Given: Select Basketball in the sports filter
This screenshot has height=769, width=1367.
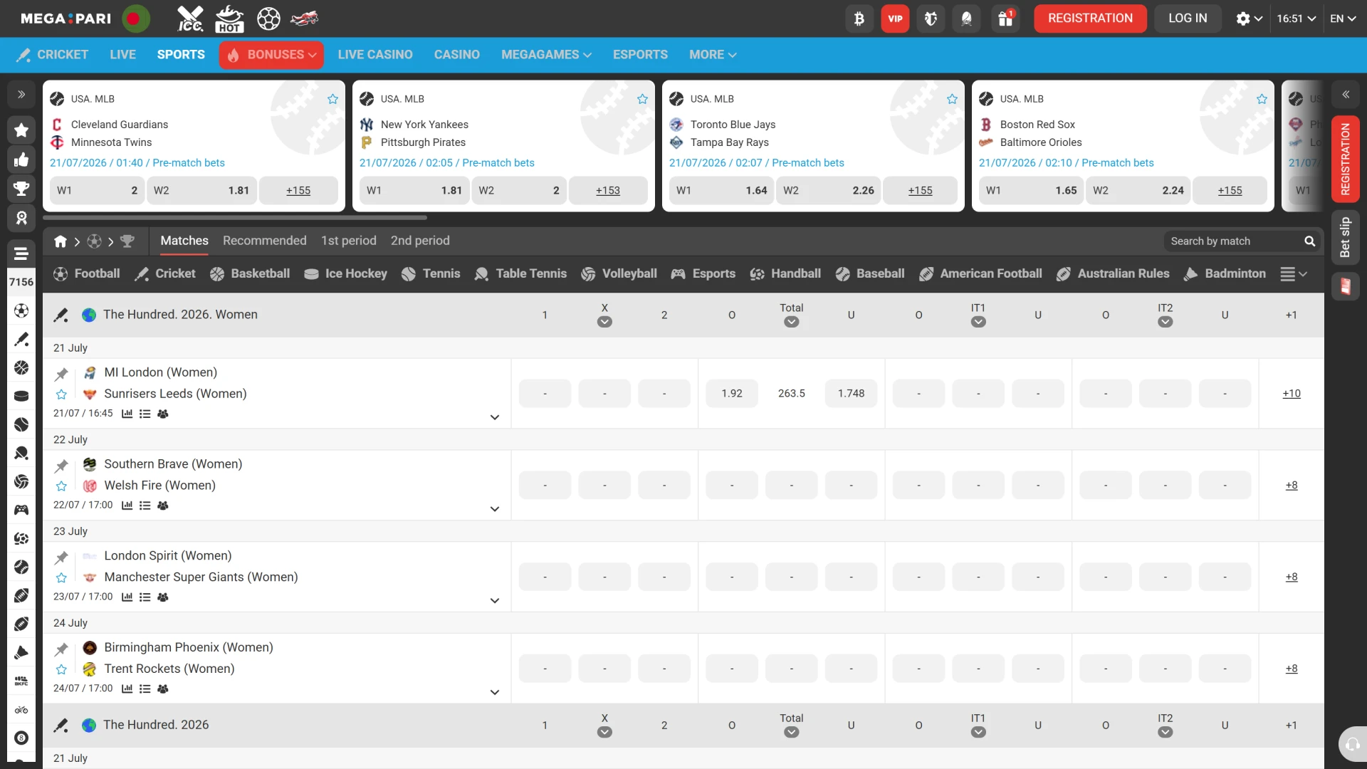Looking at the screenshot, I should (x=250, y=274).
